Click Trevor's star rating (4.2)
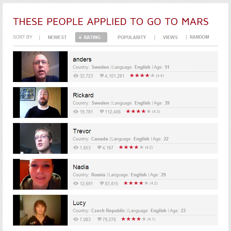Image resolution: width=231 pixels, height=231 pixels. tap(131, 147)
